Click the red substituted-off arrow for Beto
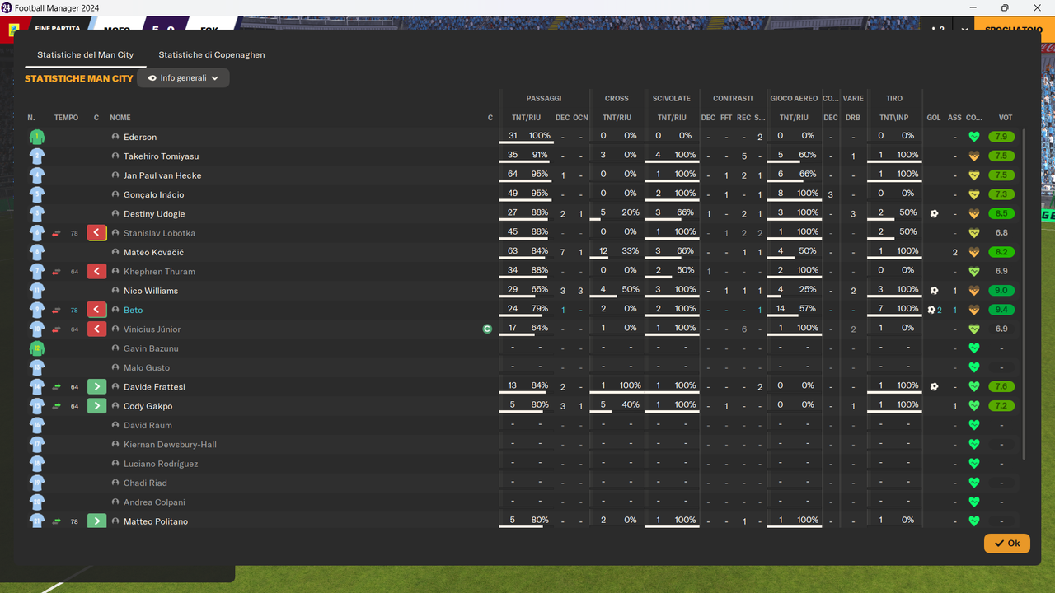This screenshot has height=593, width=1055. click(96, 310)
